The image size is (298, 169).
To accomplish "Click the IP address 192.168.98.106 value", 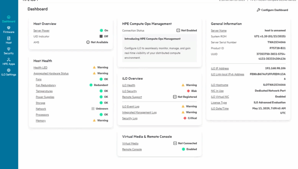I will [x=275, y=68].
